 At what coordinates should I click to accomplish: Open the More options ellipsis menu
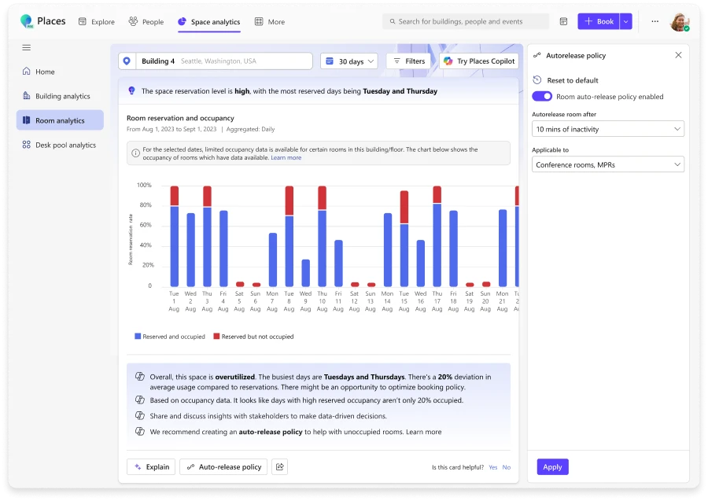[x=655, y=21]
